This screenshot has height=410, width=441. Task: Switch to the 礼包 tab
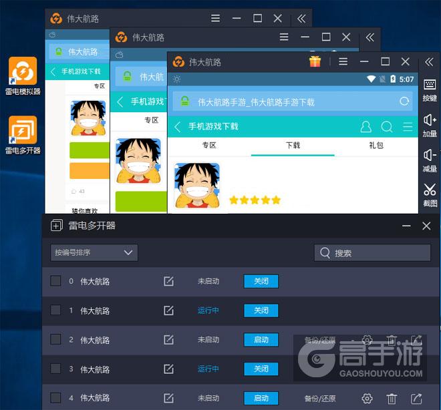coord(376,146)
